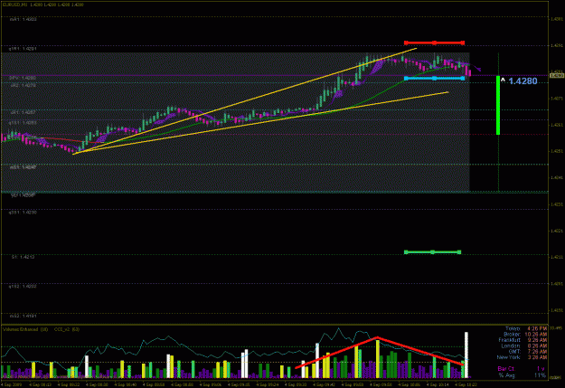Click the '4 Sep 2009' time axis label
This screenshot has height=388, width=565.
click(13, 384)
